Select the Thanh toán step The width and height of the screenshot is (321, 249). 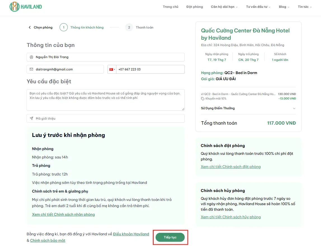144,27
